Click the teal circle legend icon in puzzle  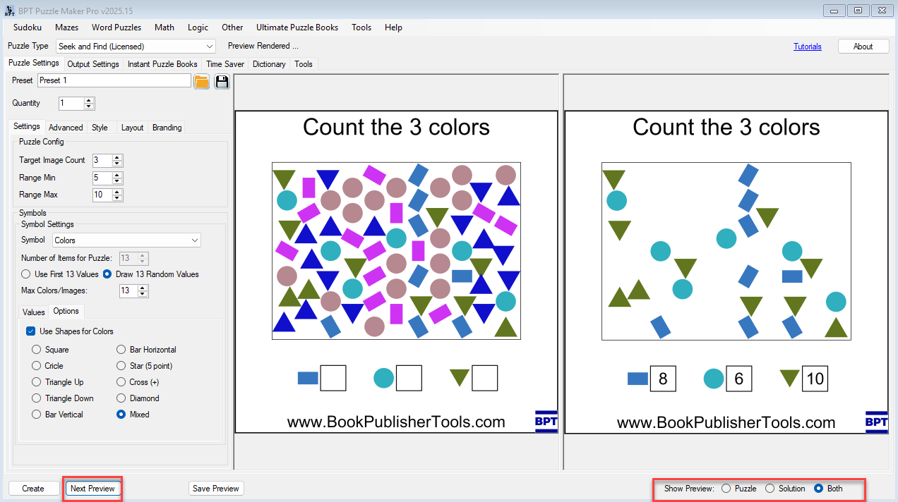coord(383,378)
